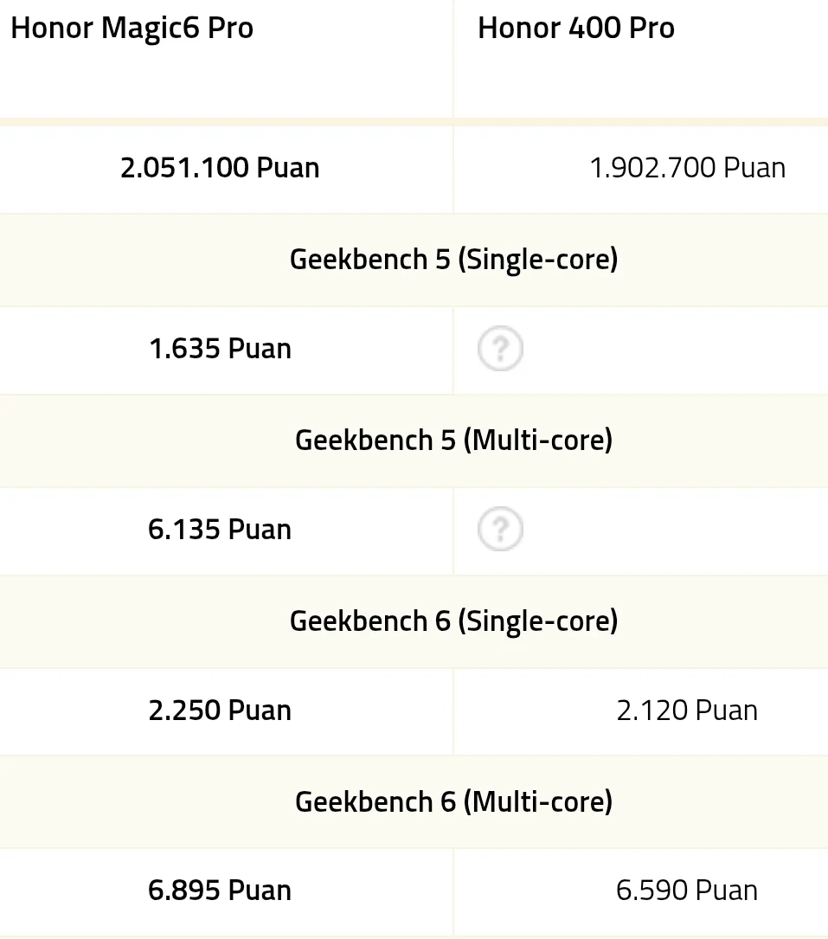The image size is (828, 939).
Task: Click the 2.120 Puan score value
Action: click(x=687, y=711)
